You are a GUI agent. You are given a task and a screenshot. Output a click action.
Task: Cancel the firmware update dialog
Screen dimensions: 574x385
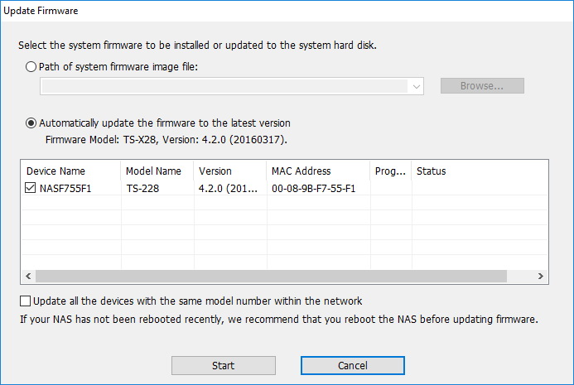352,365
